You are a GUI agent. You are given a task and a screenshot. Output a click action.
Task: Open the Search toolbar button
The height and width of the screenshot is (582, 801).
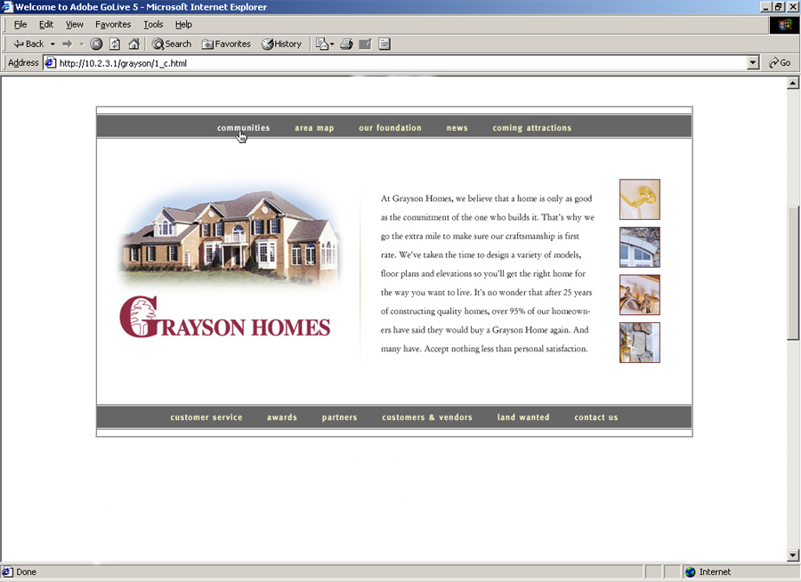point(172,44)
